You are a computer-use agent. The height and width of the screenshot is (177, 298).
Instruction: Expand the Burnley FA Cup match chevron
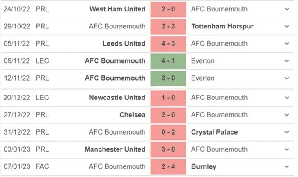pos(287,167)
